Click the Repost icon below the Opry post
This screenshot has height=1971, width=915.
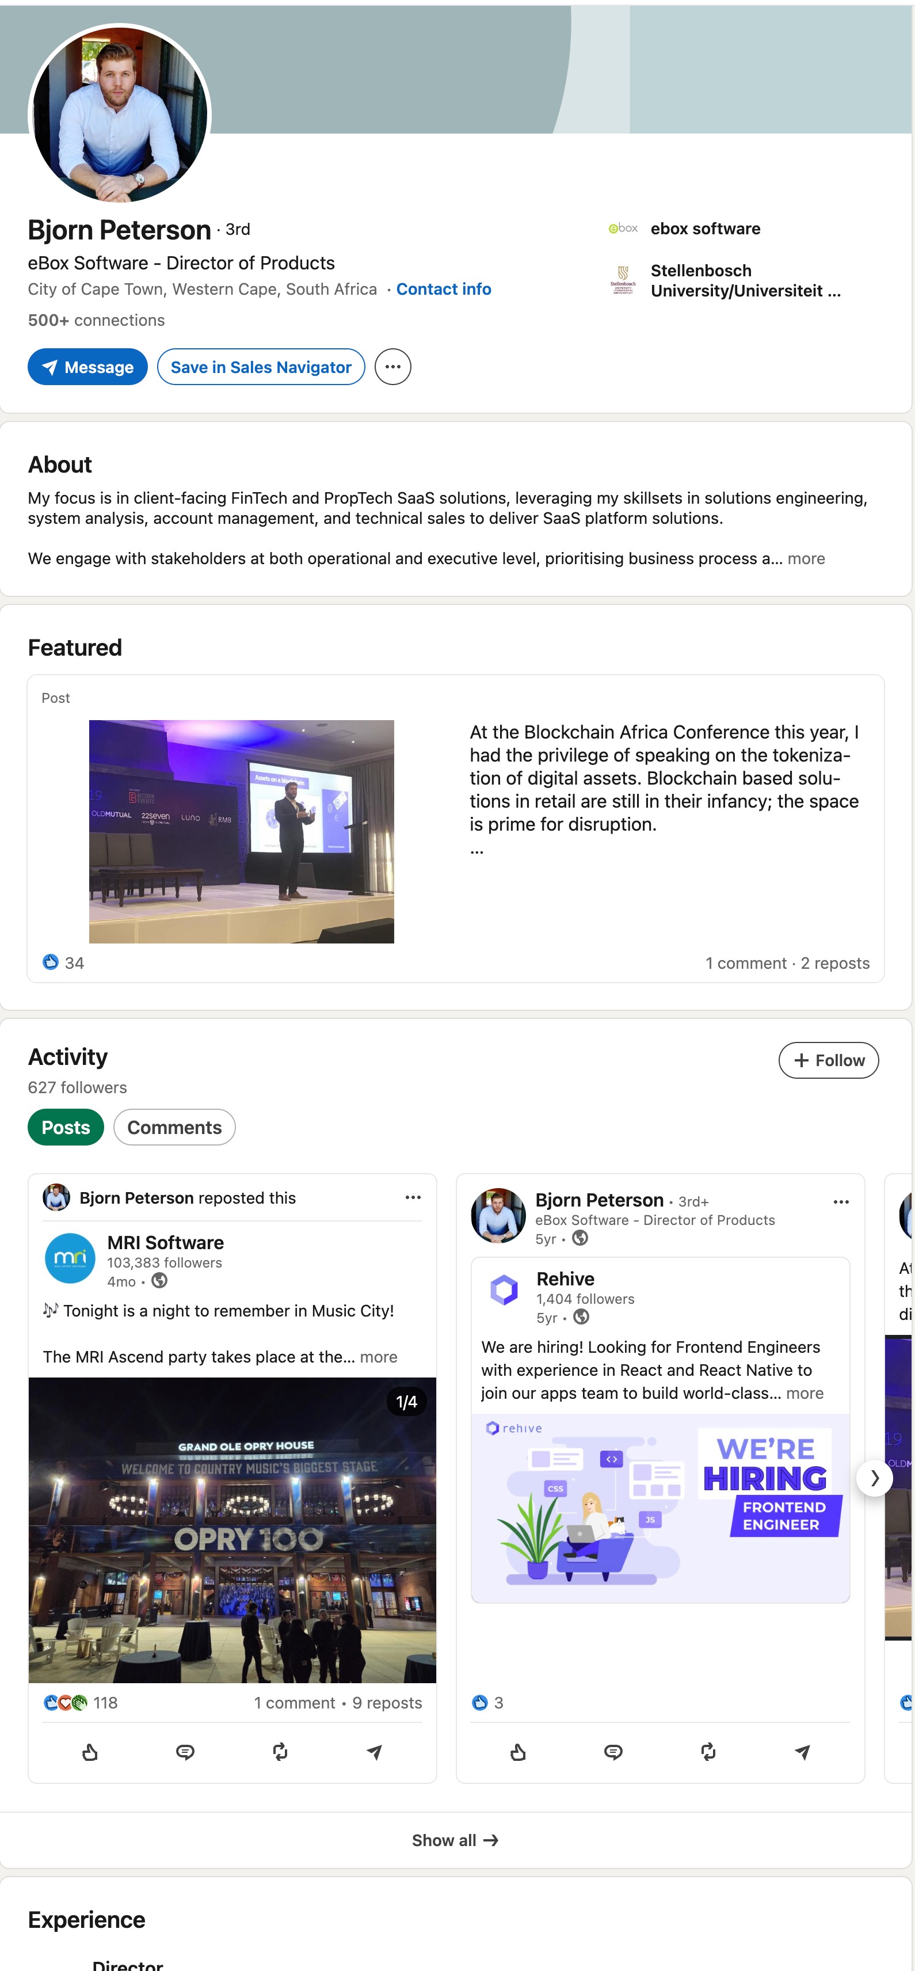tap(280, 1752)
